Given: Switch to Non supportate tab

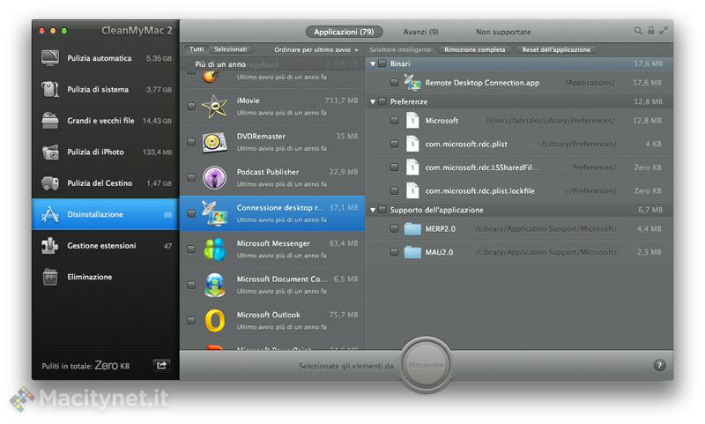Looking at the screenshot, I should pos(503,32).
